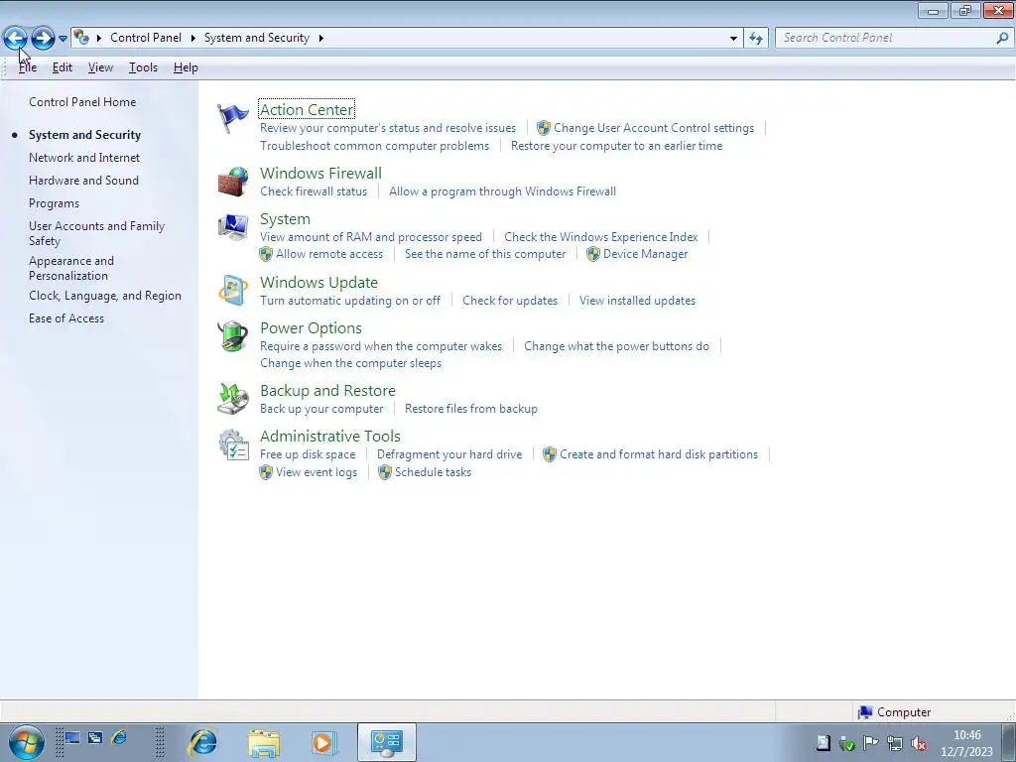Screen dimensions: 1016x762
Task: Open Windows Explorer folder on taskbar
Action: (x=264, y=742)
